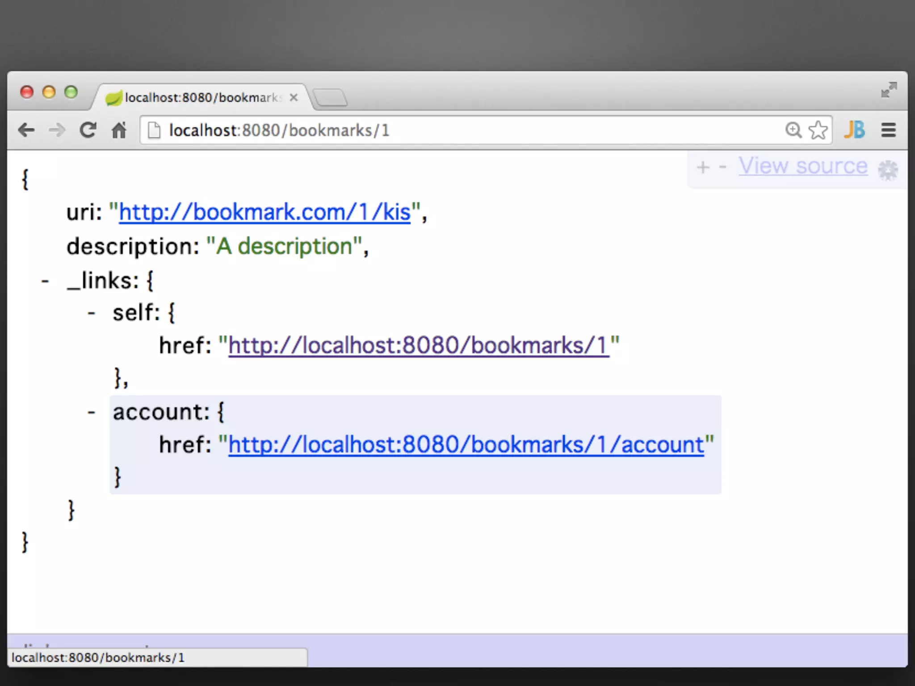This screenshot has width=915, height=686.
Task: Click the forward navigation arrow
Action: [57, 130]
